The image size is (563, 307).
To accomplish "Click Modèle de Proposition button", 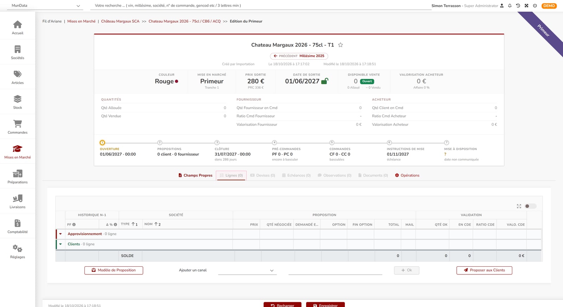I will click(x=114, y=270).
